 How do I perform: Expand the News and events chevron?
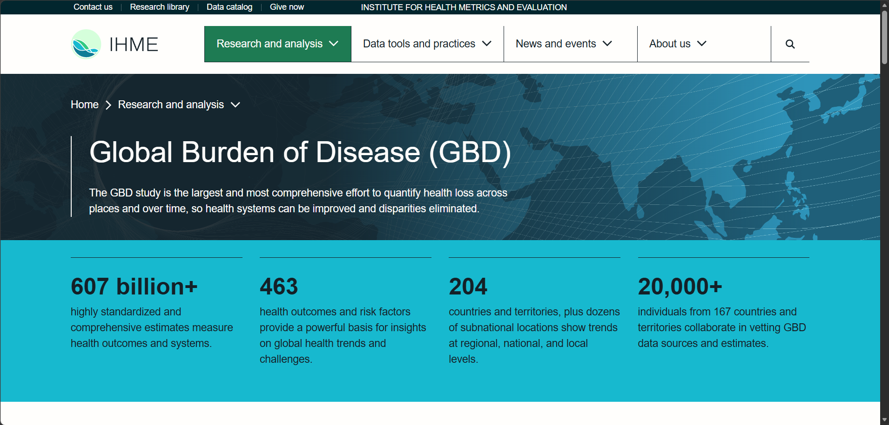[x=607, y=44]
